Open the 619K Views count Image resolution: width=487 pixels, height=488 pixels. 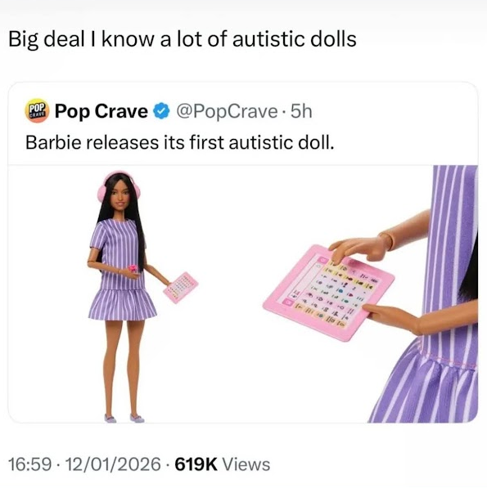click(x=223, y=464)
